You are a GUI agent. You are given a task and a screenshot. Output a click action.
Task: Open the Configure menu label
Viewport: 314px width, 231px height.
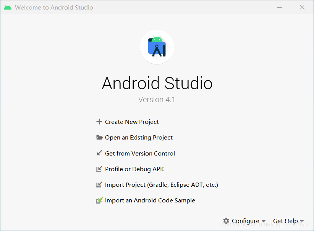pos(246,221)
